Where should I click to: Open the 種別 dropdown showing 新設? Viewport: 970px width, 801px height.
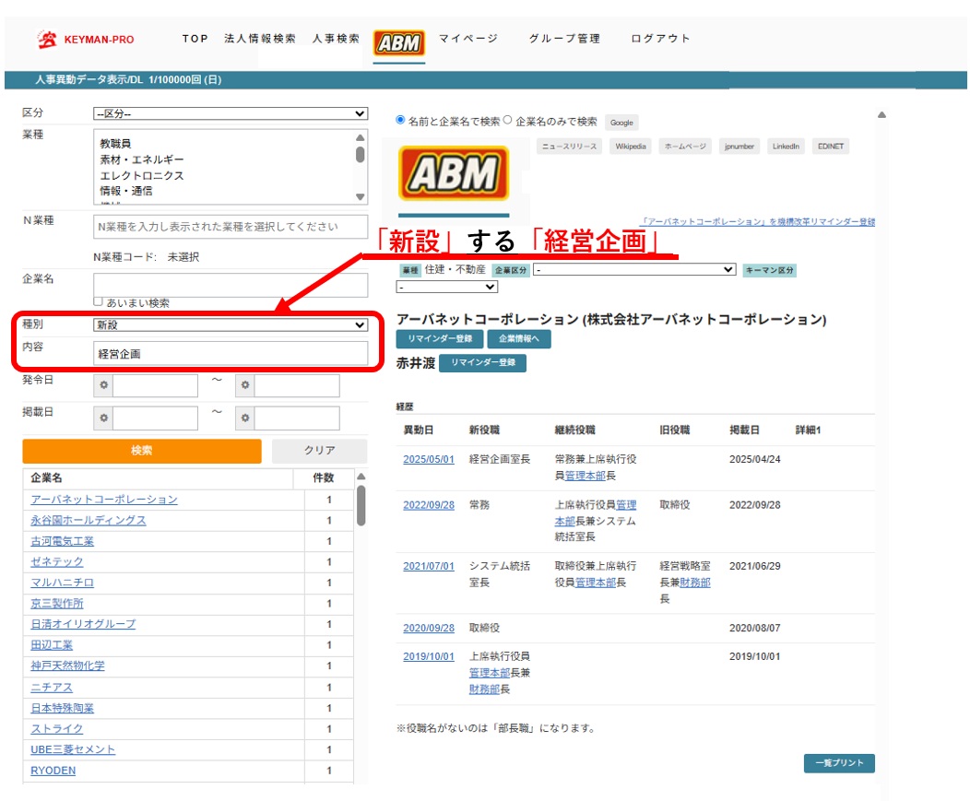[231, 324]
